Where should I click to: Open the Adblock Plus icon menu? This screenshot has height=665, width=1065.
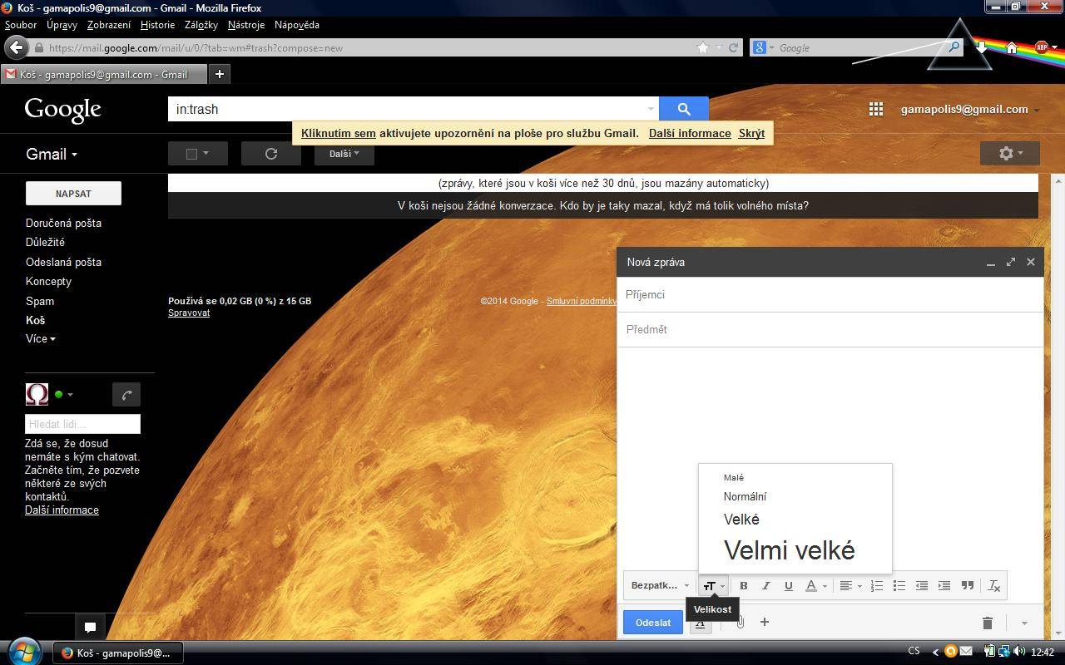tap(1041, 47)
